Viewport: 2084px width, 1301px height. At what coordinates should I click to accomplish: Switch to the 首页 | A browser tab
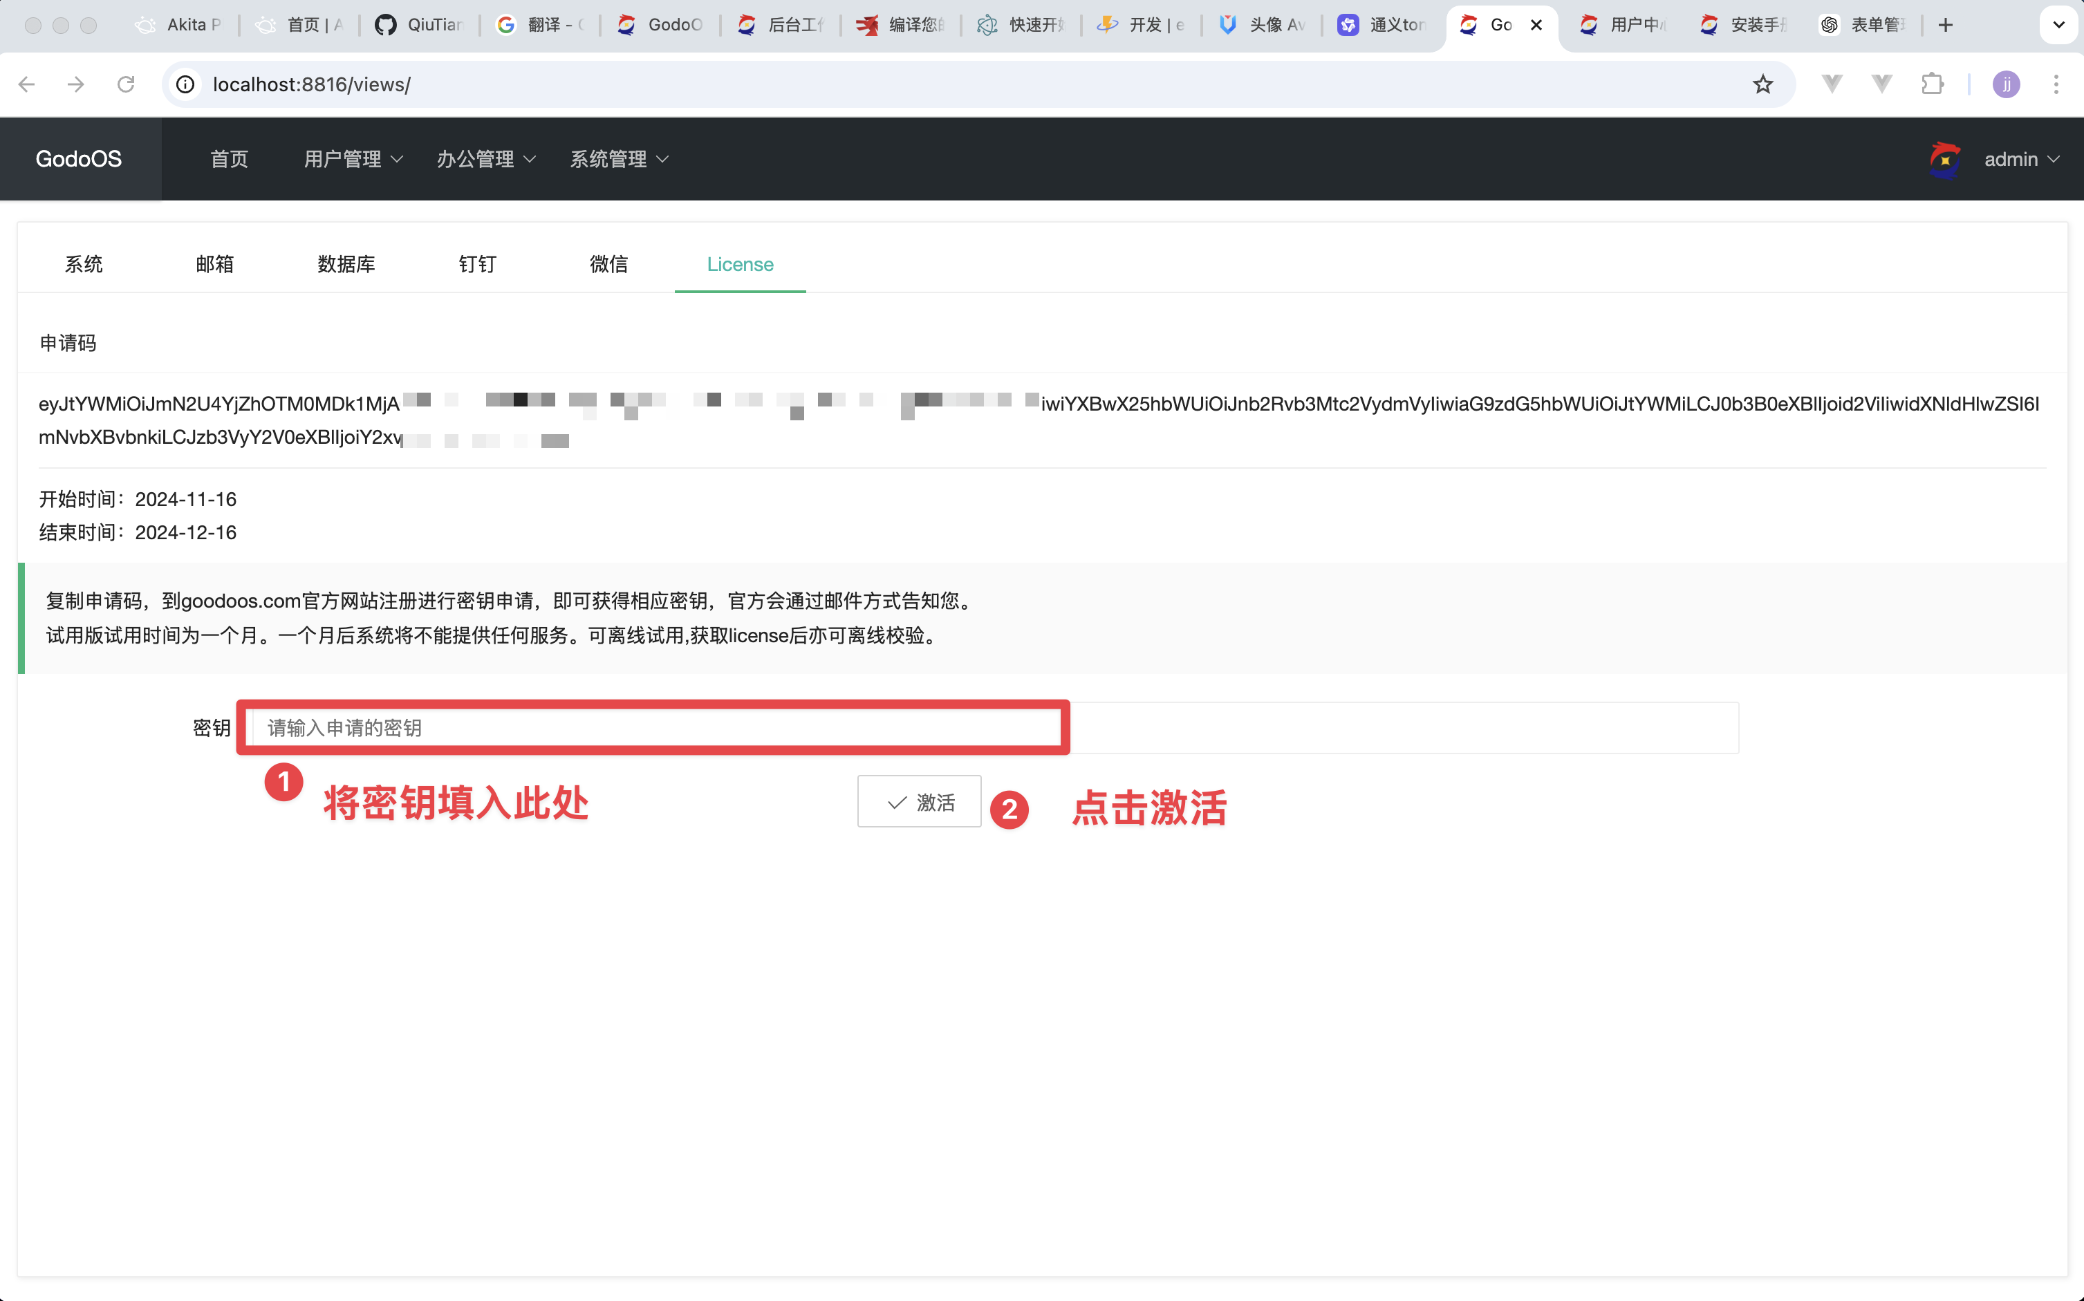click(299, 25)
